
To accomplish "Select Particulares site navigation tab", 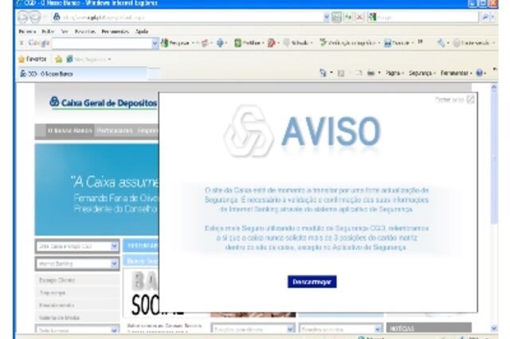I will pyautogui.click(x=115, y=131).
